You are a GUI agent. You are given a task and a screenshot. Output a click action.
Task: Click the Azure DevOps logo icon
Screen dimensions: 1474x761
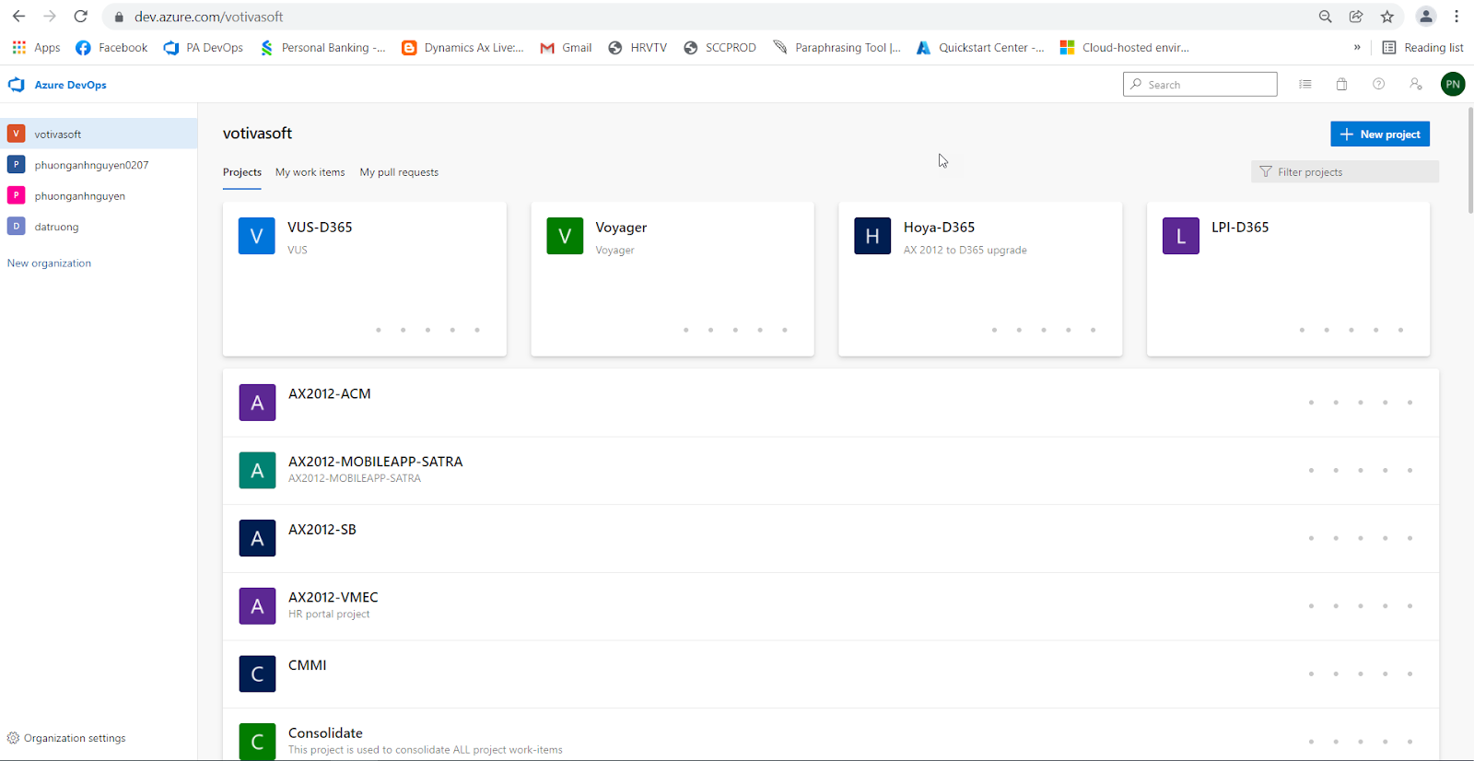pyautogui.click(x=17, y=85)
